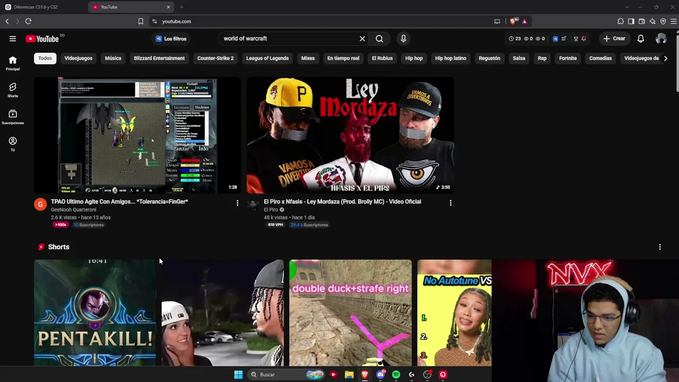Open Windows Start menu

(238, 375)
